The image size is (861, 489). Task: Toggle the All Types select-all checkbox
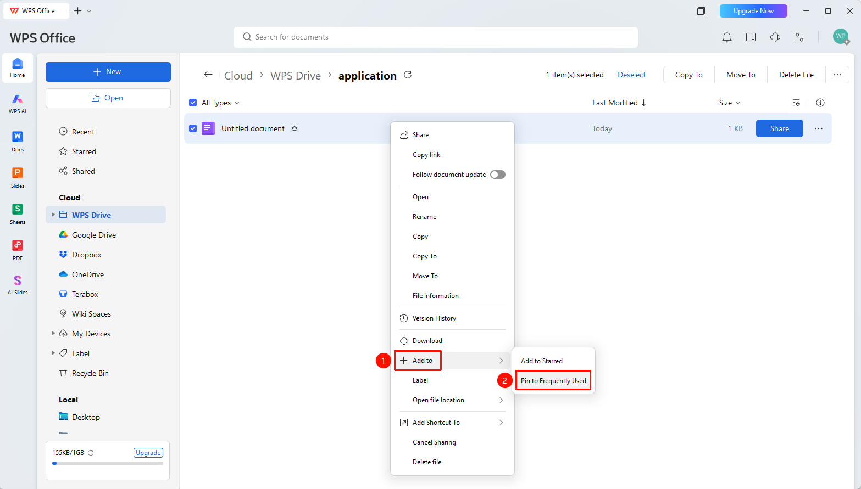tap(193, 103)
